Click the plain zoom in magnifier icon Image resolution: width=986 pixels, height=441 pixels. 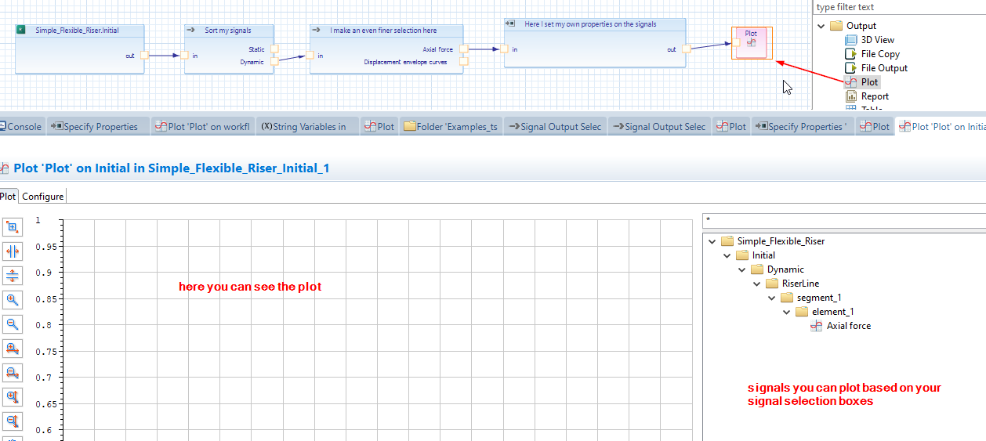pyautogui.click(x=13, y=300)
